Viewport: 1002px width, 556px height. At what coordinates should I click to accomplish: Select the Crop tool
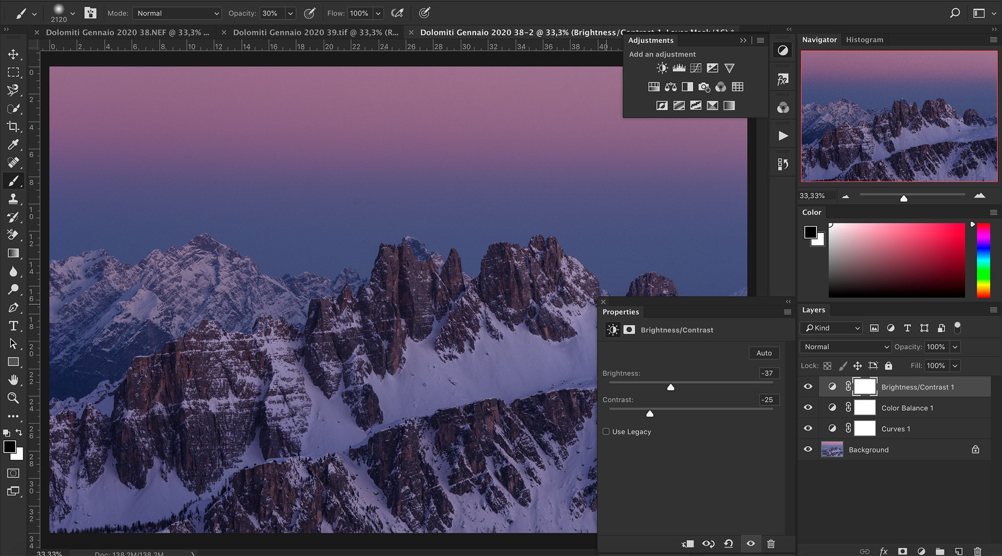click(13, 127)
